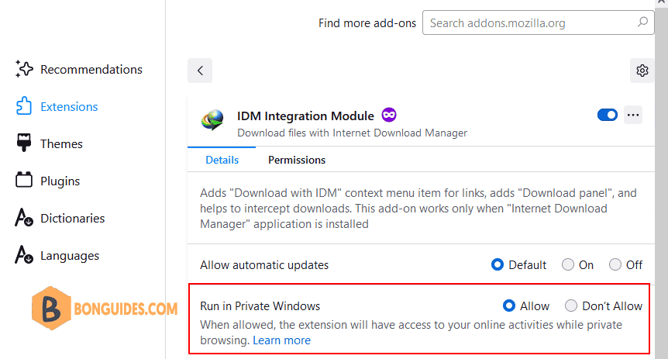This screenshot has height=359, width=668.
Task: Click the search magnifier icon
Action: click(642, 22)
